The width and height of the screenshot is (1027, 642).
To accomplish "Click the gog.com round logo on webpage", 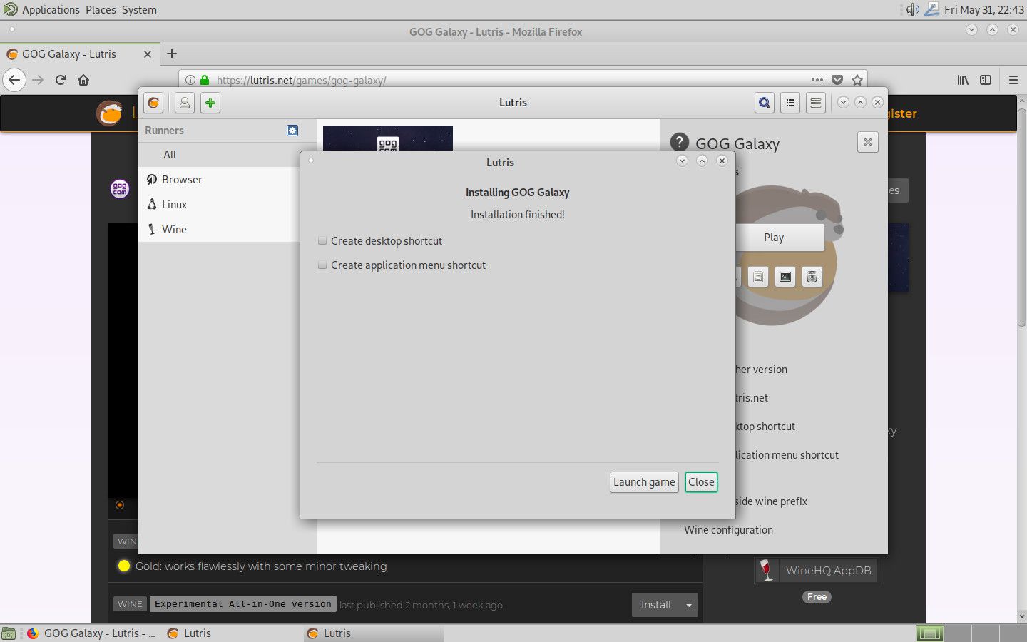I will [x=120, y=189].
